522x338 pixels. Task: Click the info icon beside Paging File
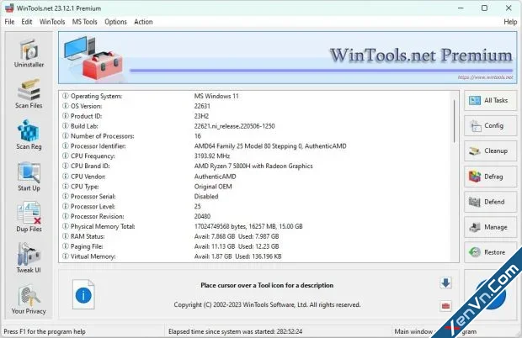click(x=66, y=246)
